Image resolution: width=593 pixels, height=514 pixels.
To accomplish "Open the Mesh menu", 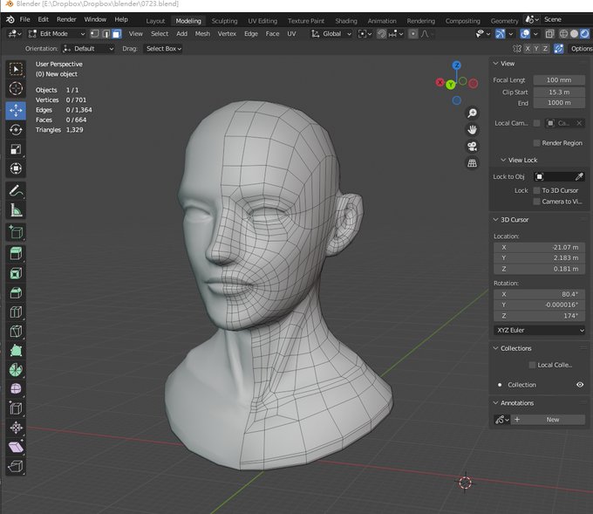I will pyautogui.click(x=202, y=34).
